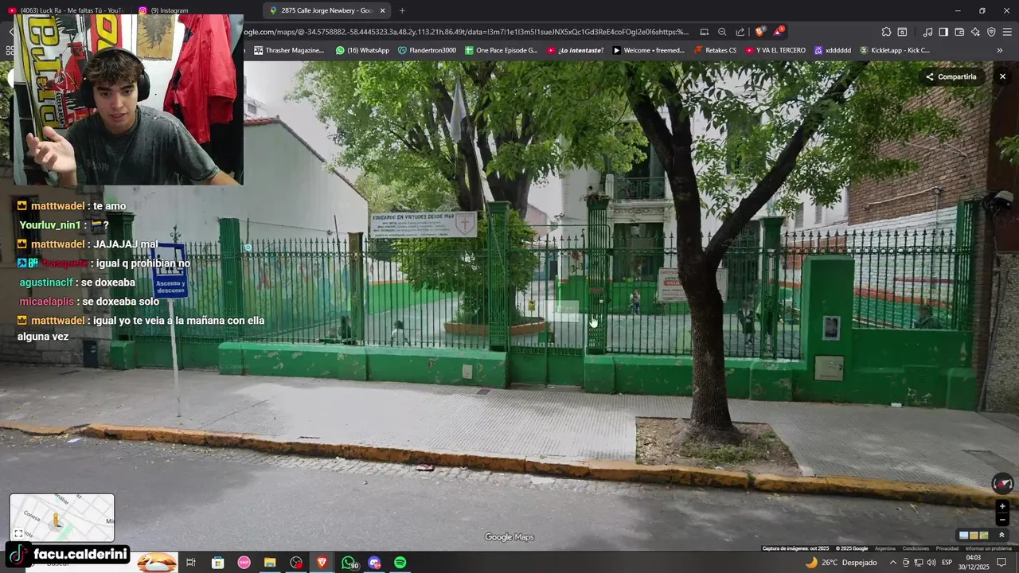
Task: Click Informar un problema link
Action: (989, 548)
